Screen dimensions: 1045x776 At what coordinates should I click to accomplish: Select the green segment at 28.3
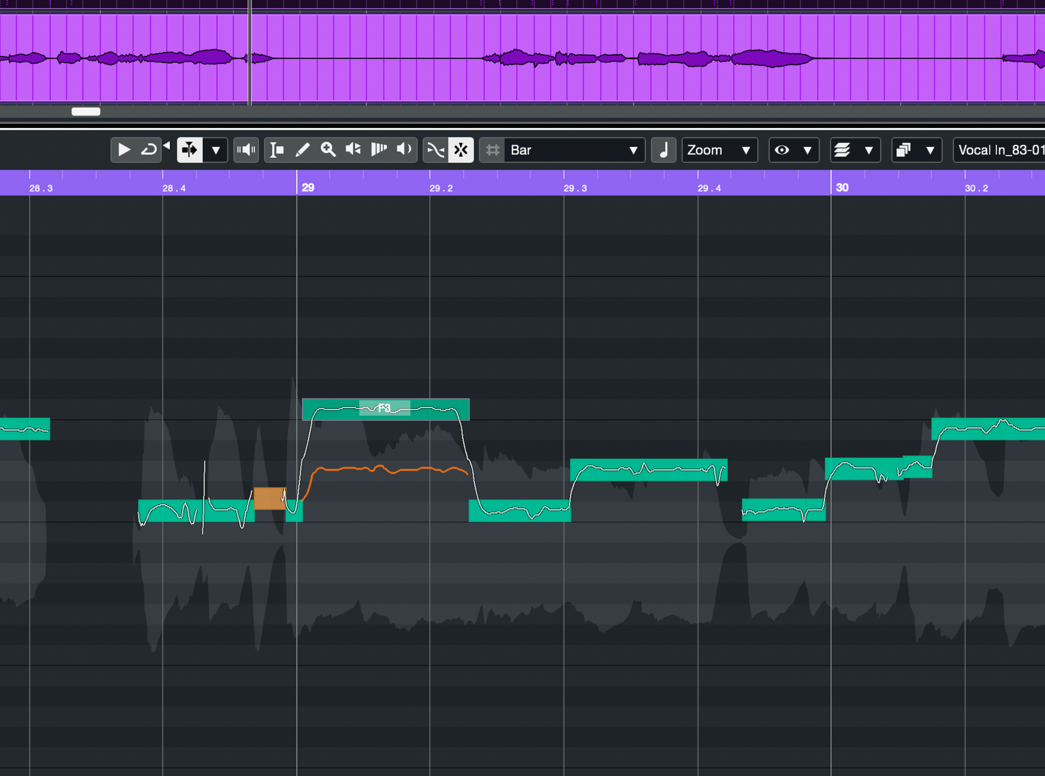[x=25, y=429]
